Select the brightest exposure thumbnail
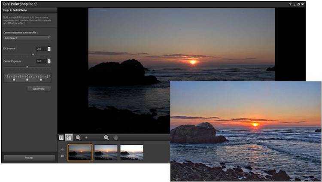 pyautogui.click(x=131, y=152)
